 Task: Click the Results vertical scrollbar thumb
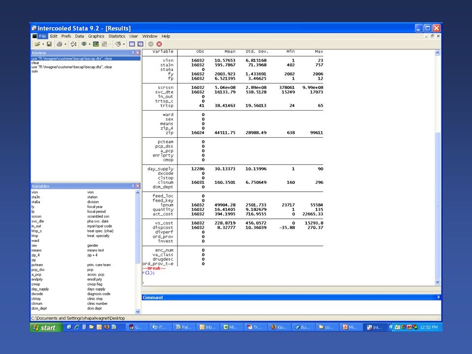click(x=438, y=206)
